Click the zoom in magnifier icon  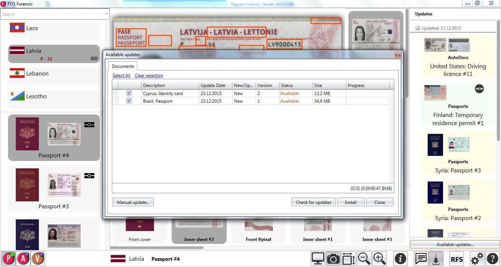[380, 259]
